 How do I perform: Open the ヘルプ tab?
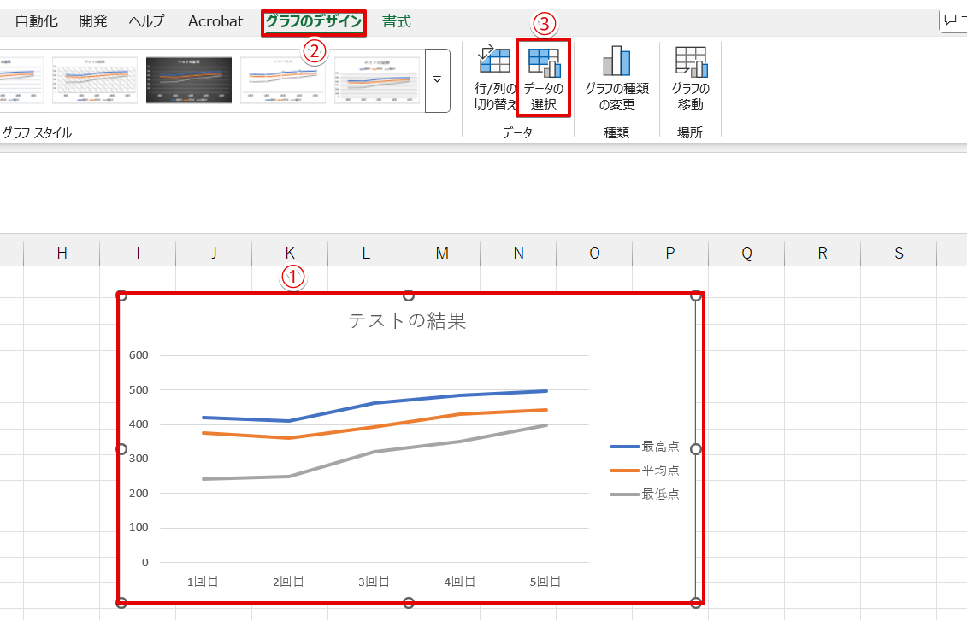tap(146, 21)
